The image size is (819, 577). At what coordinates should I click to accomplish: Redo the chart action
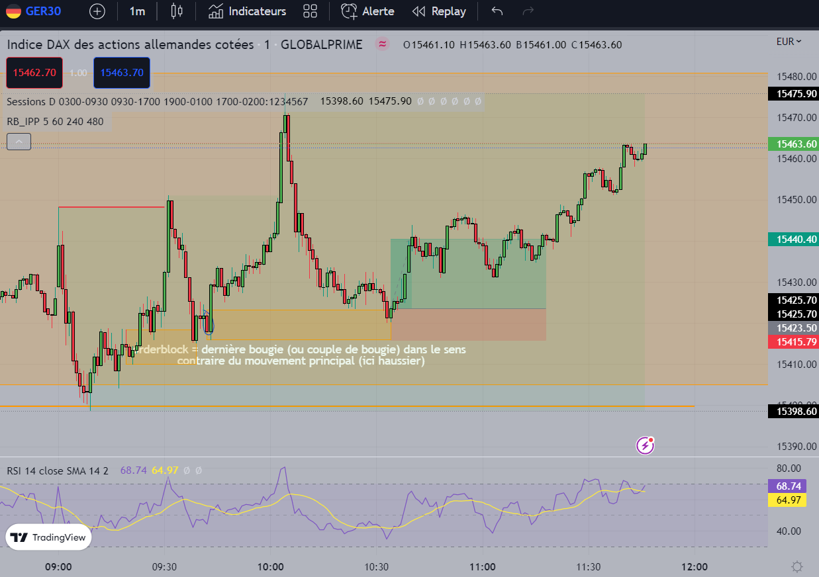pos(528,11)
